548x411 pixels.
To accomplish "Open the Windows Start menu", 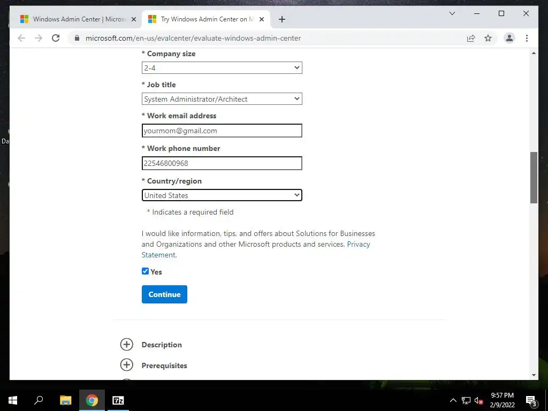I will [13, 400].
